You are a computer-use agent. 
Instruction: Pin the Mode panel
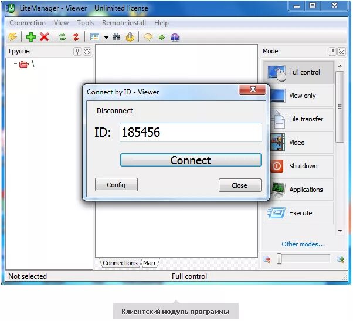coord(332,52)
